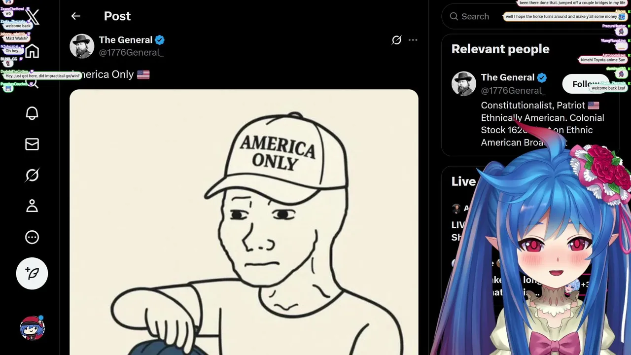This screenshot has height=355, width=631.
Task: Click the search magnifier icon
Action: [x=454, y=16]
